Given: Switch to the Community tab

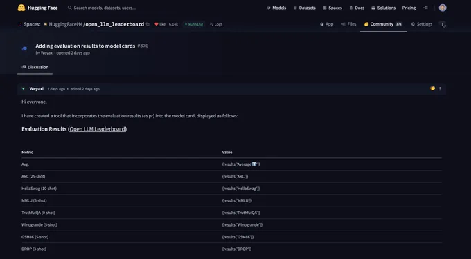Looking at the screenshot, I should pyautogui.click(x=383, y=24).
